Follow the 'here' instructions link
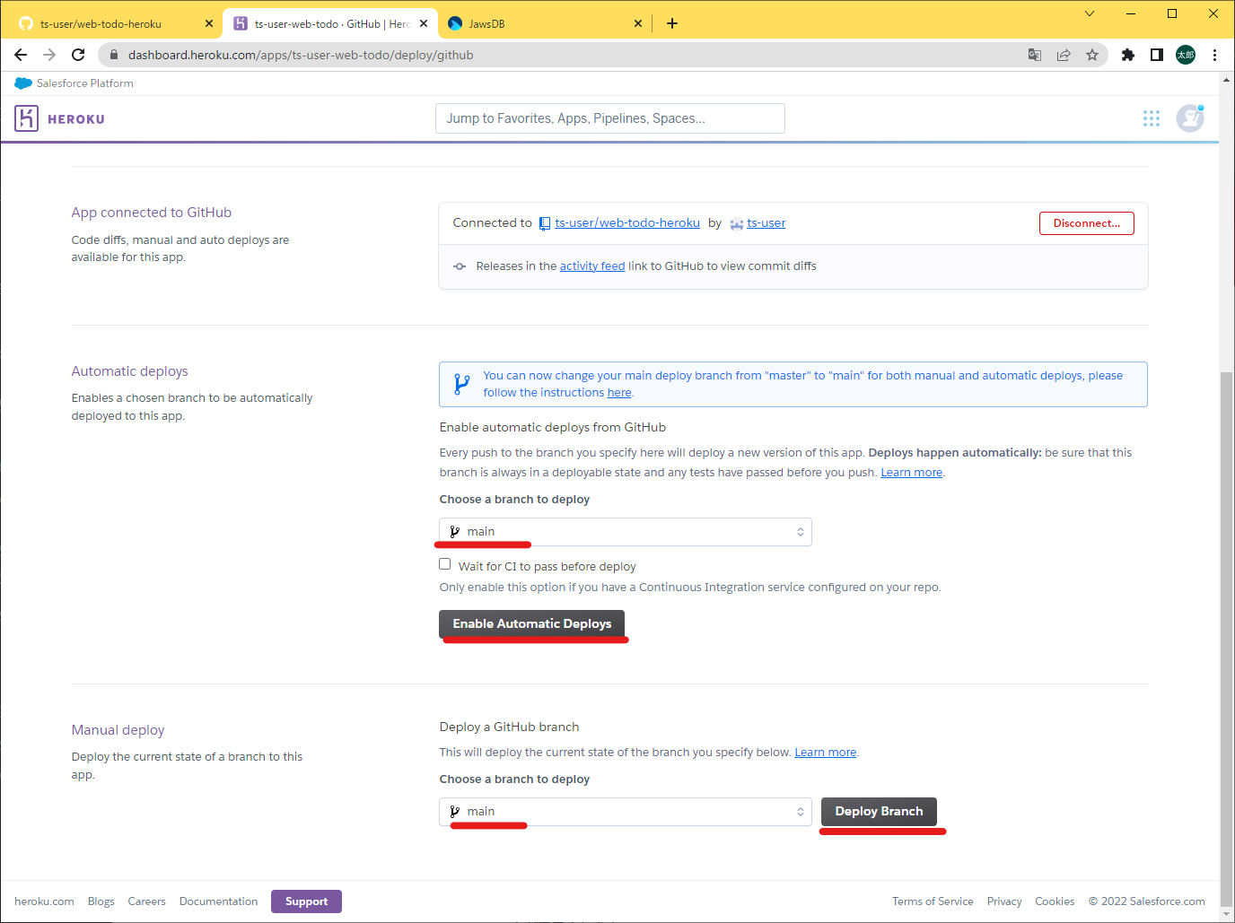Viewport: 1235px width, 923px height. tap(619, 392)
